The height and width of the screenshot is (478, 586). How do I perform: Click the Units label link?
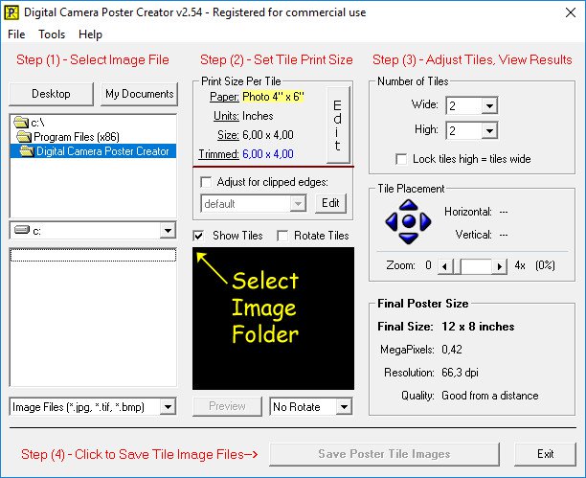[x=226, y=116]
